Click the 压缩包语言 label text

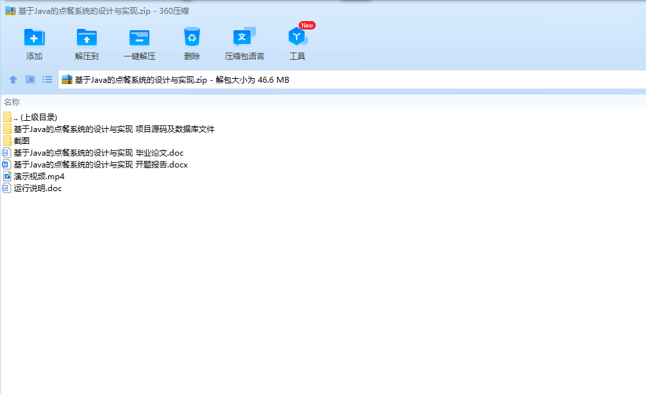pyautogui.click(x=244, y=56)
